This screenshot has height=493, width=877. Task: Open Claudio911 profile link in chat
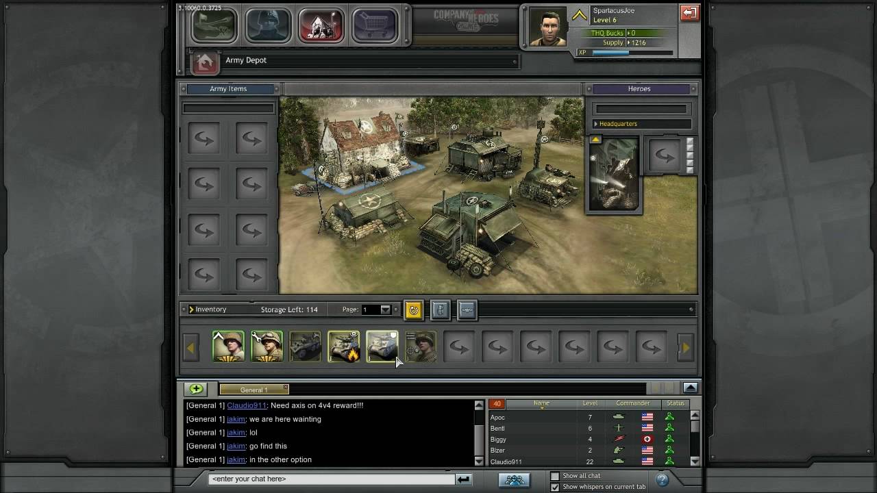[x=245, y=405]
